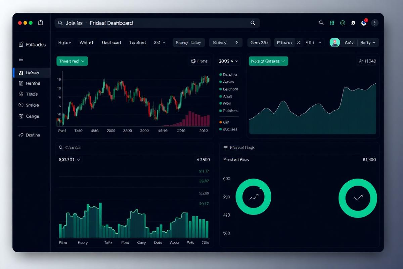Click the Fridest Dashboard search field
This screenshot has height=269, width=403.
[x=157, y=23]
